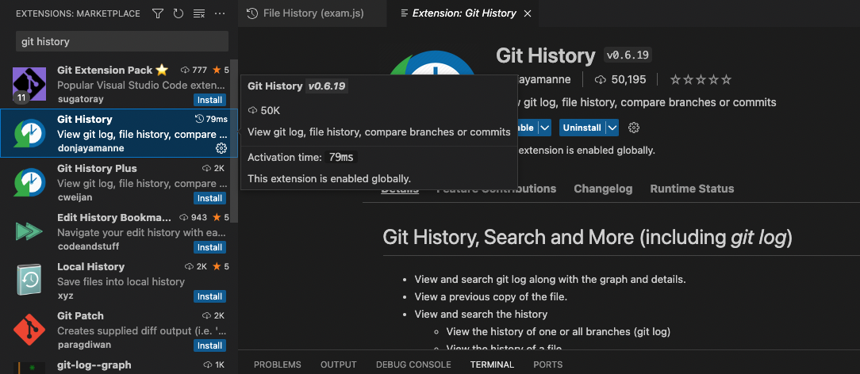Click the Git Patch red diamond icon

click(29, 330)
